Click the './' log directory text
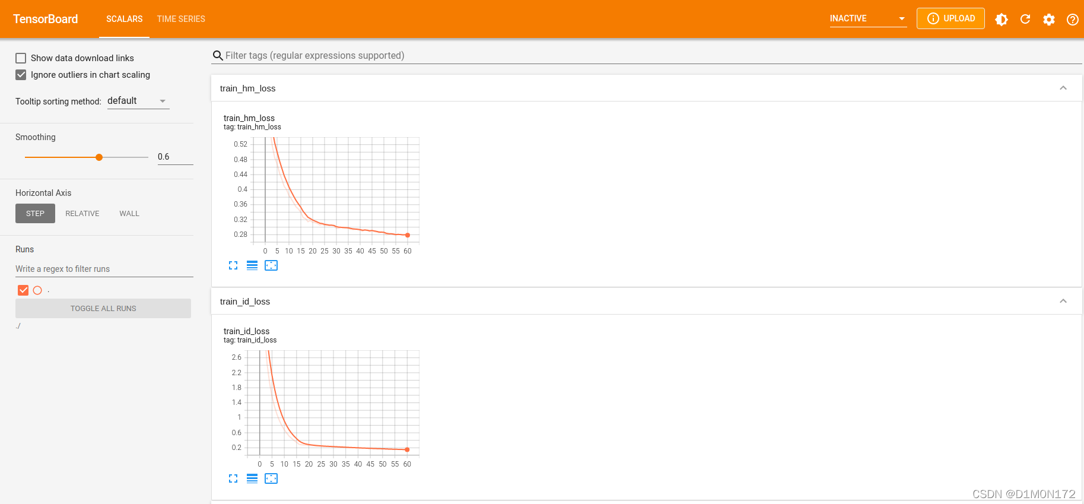The width and height of the screenshot is (1084, 504). 18,326
